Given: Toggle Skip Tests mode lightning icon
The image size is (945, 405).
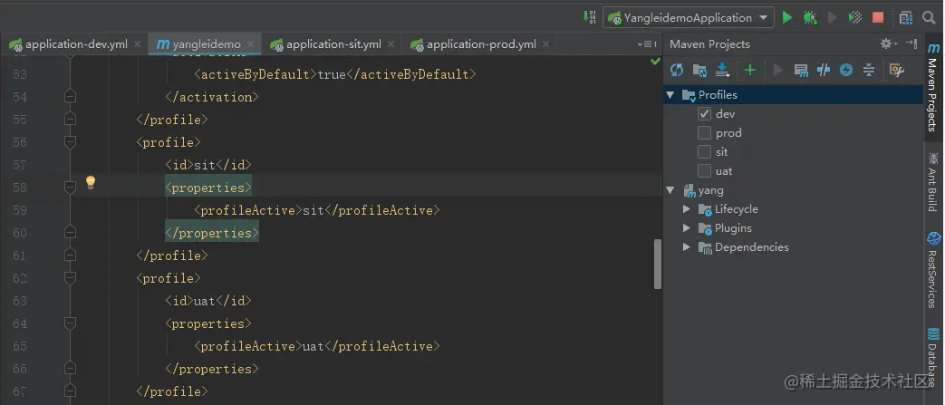Looking at the screenshot, I should 846,71.
